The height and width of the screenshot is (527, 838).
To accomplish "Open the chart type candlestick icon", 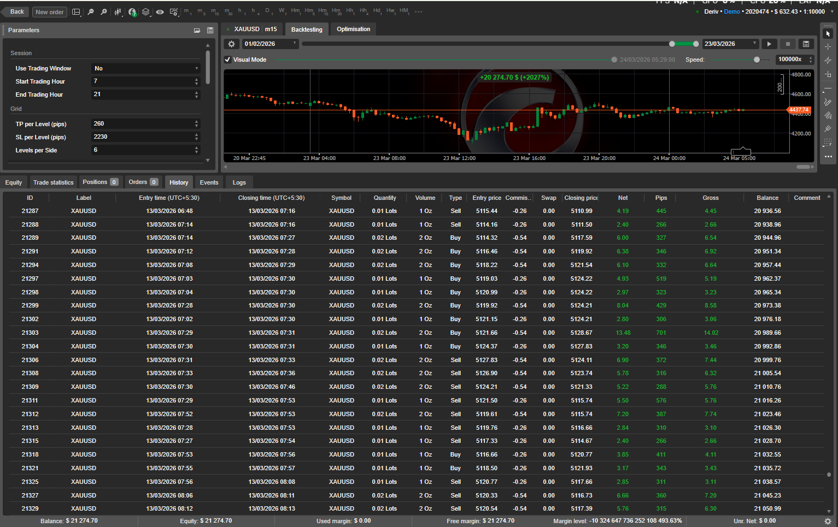I will coord(118,12).
